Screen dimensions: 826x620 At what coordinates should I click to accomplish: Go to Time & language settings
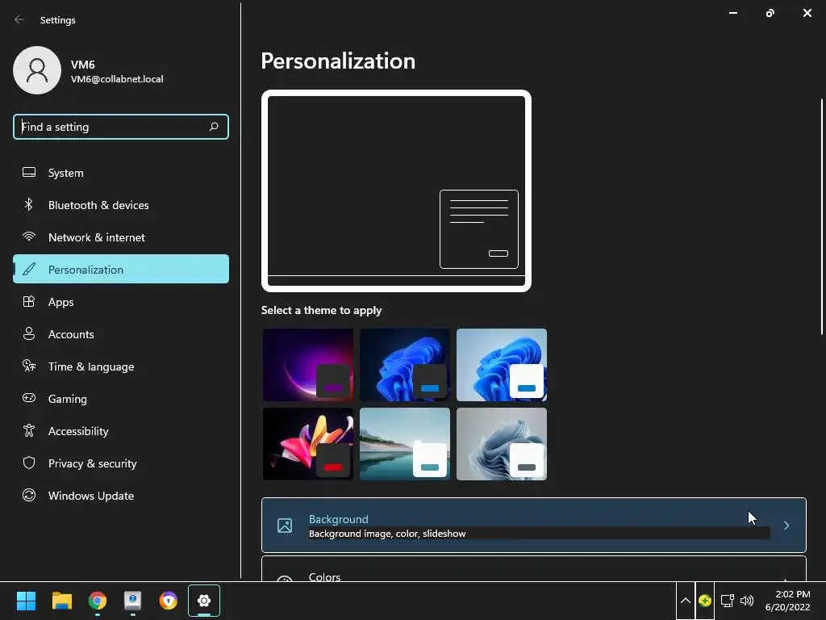(x=121, y=367)
